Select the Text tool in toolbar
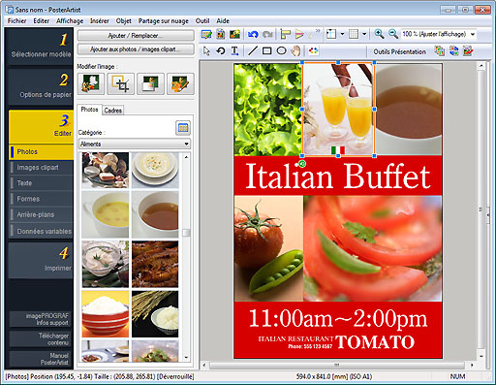The image size is (496, 385). tap(234, 51)
